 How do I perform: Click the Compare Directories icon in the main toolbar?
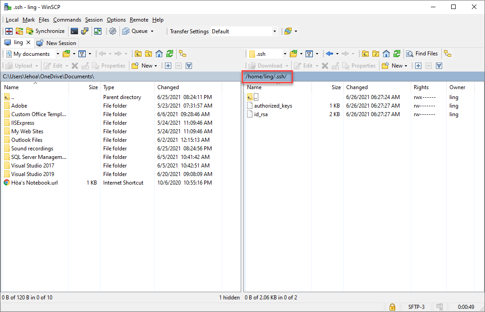(9, 31)
